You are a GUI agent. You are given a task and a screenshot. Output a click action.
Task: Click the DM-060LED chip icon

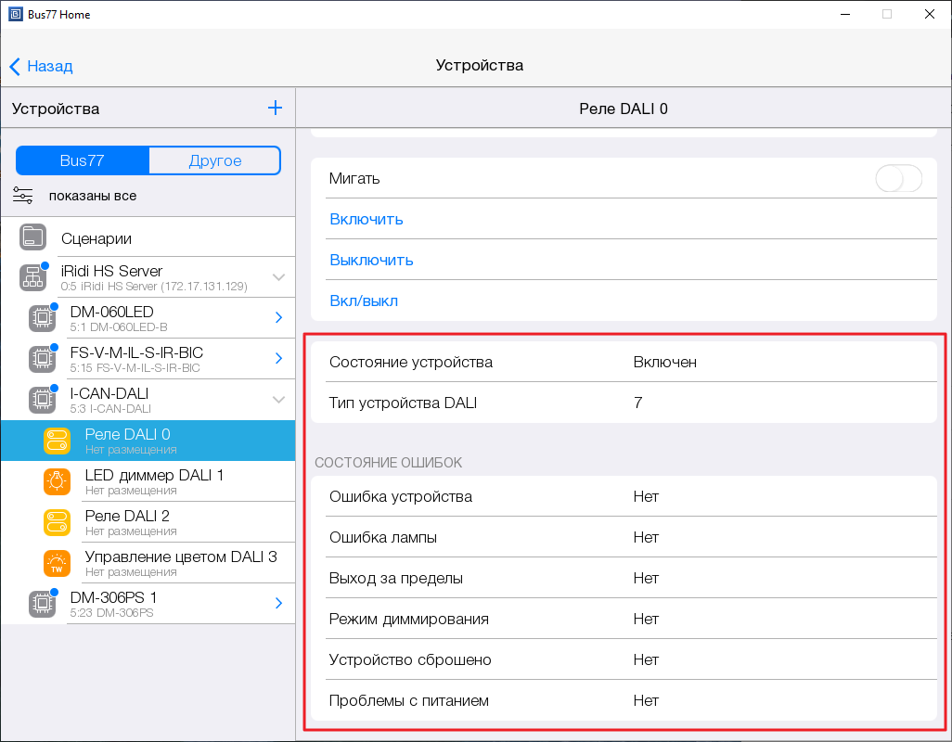[x=42, y=318]
